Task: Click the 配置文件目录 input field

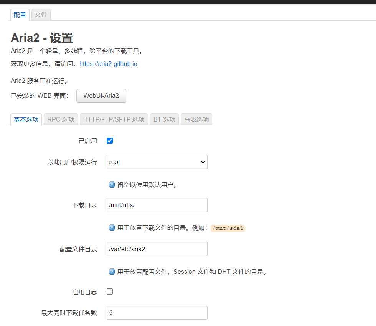Action: [157, 249]
